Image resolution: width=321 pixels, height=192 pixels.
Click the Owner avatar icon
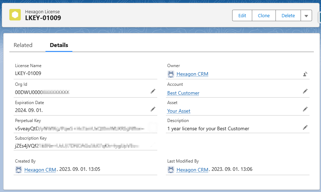[171, 74]
